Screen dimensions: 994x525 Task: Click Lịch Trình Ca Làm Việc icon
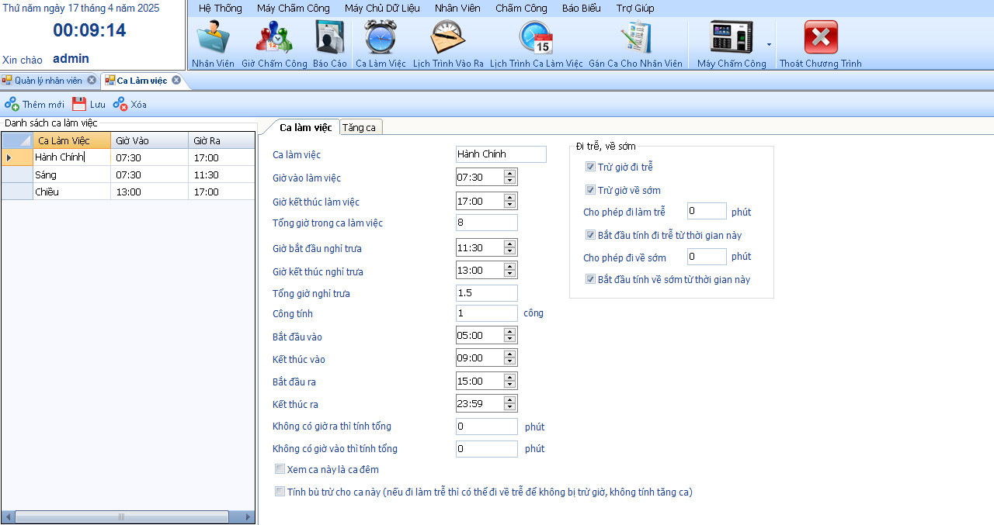[x=536, y=39]
